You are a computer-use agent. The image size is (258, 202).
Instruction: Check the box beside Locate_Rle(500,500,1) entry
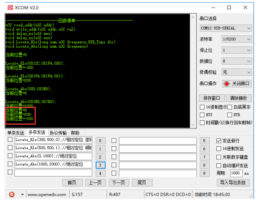(10, 148)
